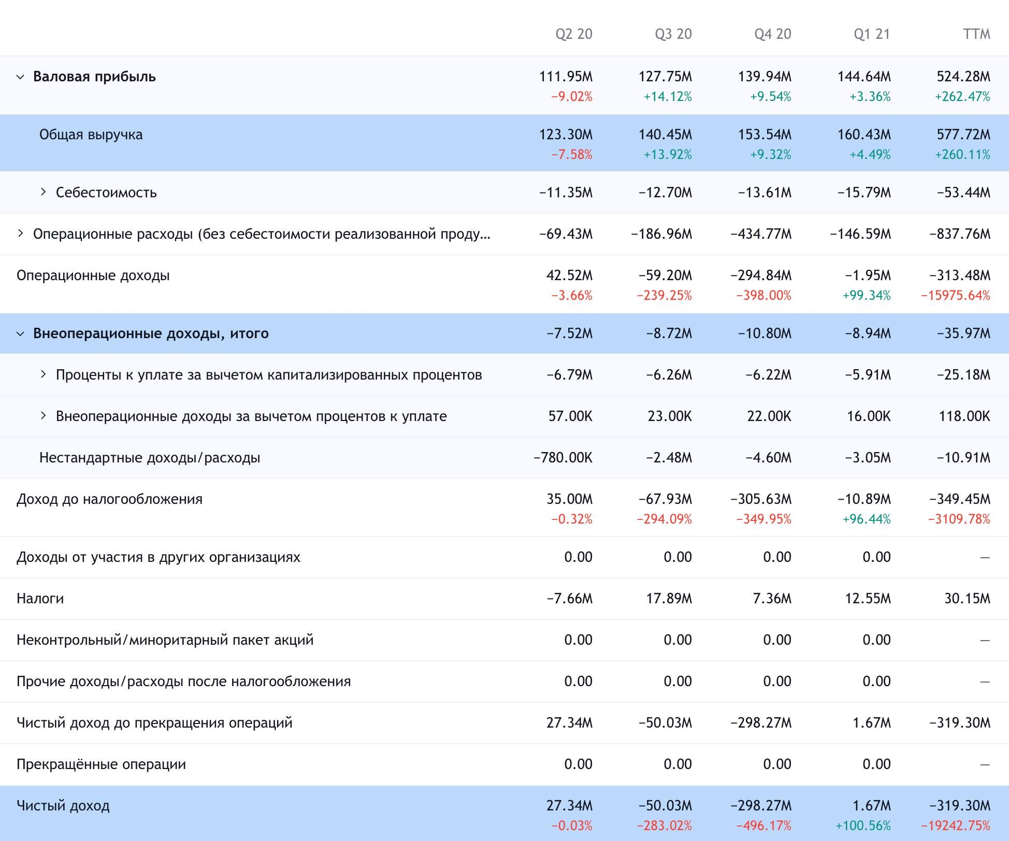This screenshot has height=841, width=1009.
Task: Select the TTM column header
Action: (x=977, y=34)
